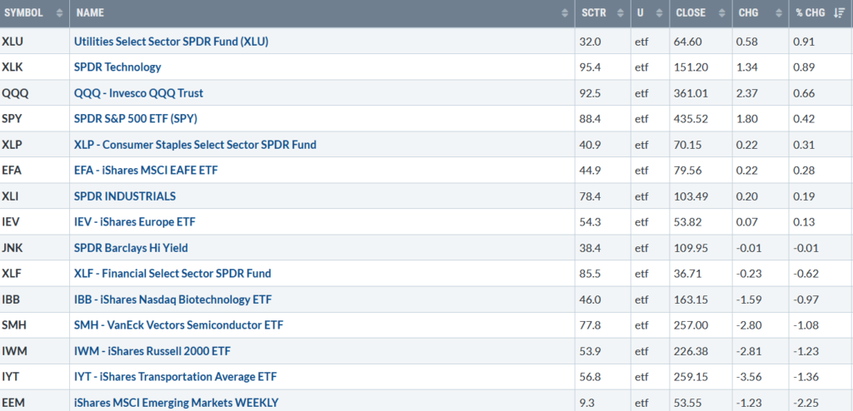Click percent change -1.23 for IWM
853x411 pixels.
[x=806, y=351]
